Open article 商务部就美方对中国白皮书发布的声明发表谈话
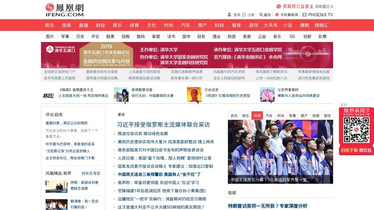Viewport: 374px width, 210px height. [x=161, y=150]
